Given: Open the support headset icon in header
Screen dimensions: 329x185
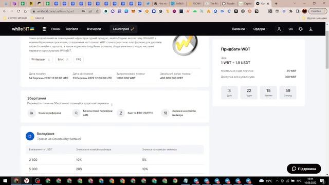Looking at the screenshot, I should pyautogui.click(x=300, y=29).
